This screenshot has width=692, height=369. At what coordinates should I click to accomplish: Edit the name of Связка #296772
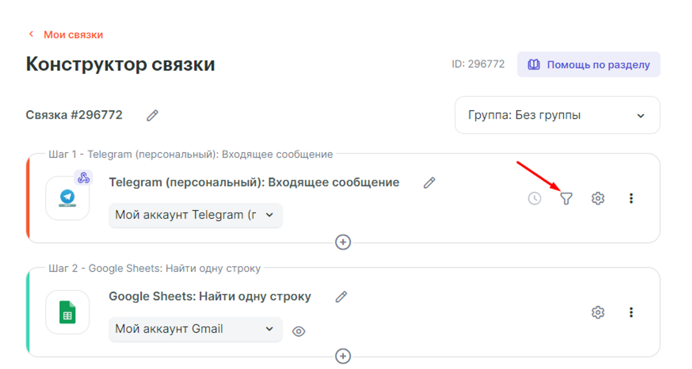tap(152, 116)
